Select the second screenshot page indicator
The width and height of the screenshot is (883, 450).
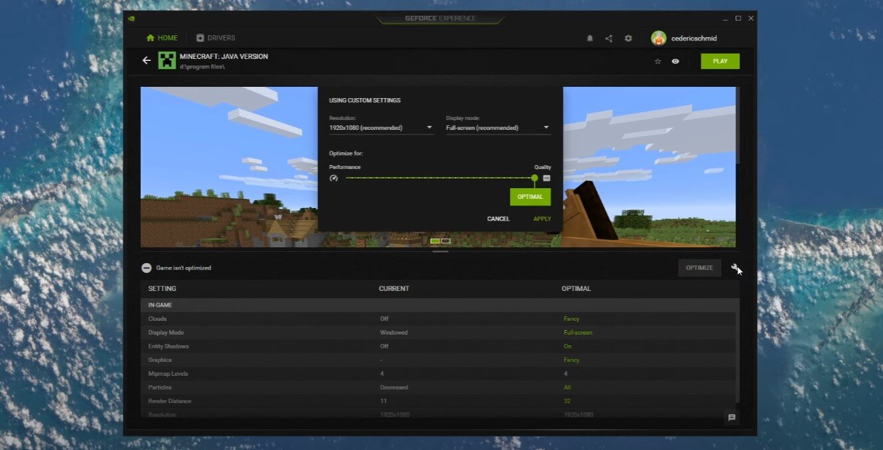pos(445,241)
